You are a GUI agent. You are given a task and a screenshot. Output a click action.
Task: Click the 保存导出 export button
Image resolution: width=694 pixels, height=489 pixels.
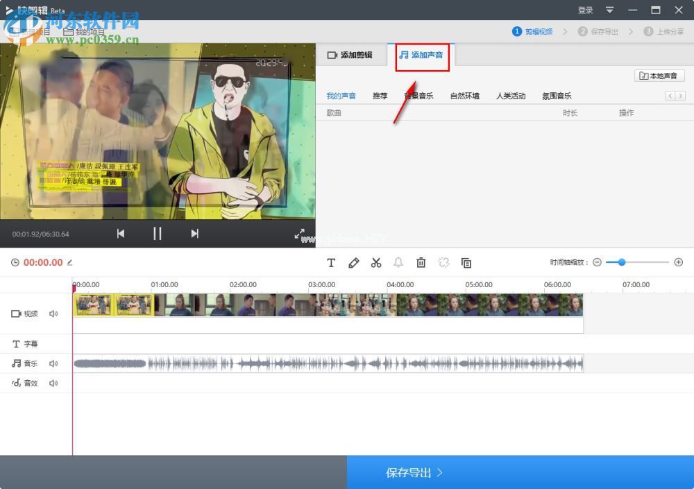coord(409,472)
